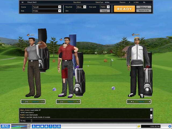172x129 pixels.
Task: Expand the Shot Limit PARX2 dropdown
Action: pos(105,7)
